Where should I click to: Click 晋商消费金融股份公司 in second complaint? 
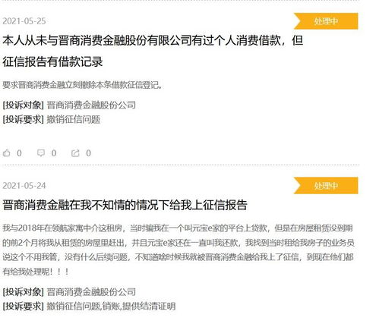(91, 292)
